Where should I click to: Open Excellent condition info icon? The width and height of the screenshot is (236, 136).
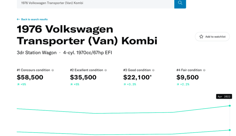(106, 70)
